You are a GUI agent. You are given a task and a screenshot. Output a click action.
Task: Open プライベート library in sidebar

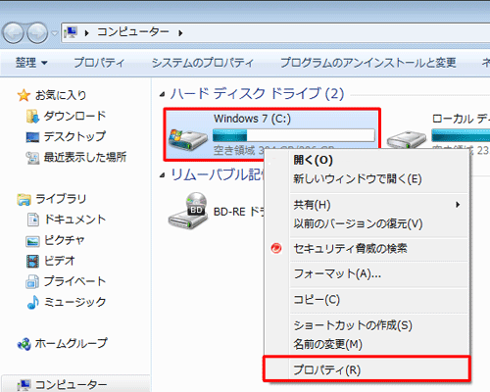(75, 281)
